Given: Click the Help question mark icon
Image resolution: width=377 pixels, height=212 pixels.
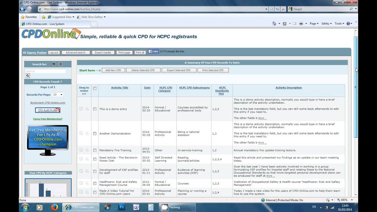Looking at the screenshot, I should tap(348, 24).
